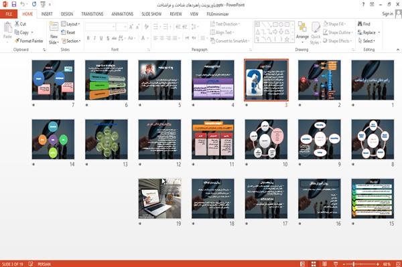
Task: Click the Cut scissors icon
Action: 17,24
